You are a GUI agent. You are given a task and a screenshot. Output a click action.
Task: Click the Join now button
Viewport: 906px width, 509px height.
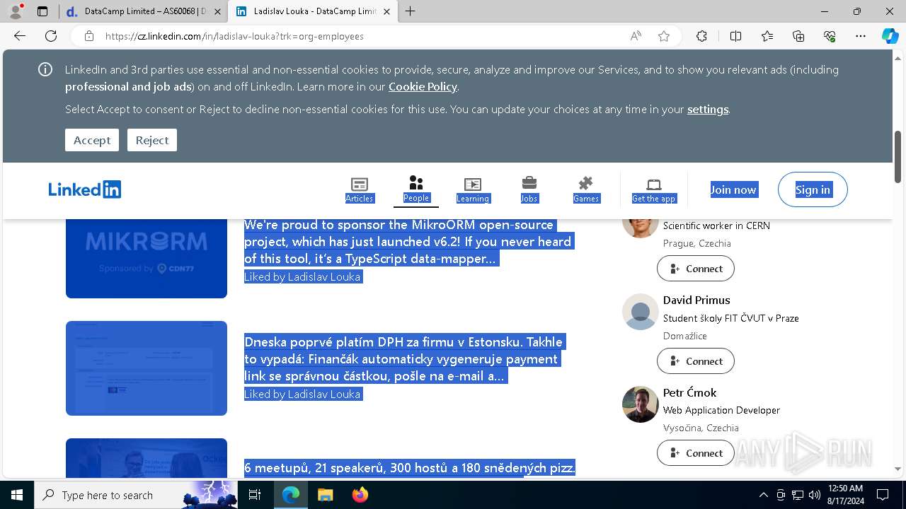point(733,189)
